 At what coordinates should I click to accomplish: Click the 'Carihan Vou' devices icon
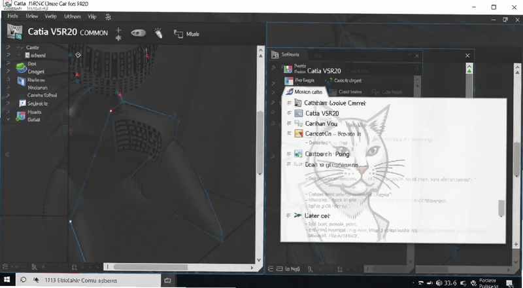coord(299,124)
